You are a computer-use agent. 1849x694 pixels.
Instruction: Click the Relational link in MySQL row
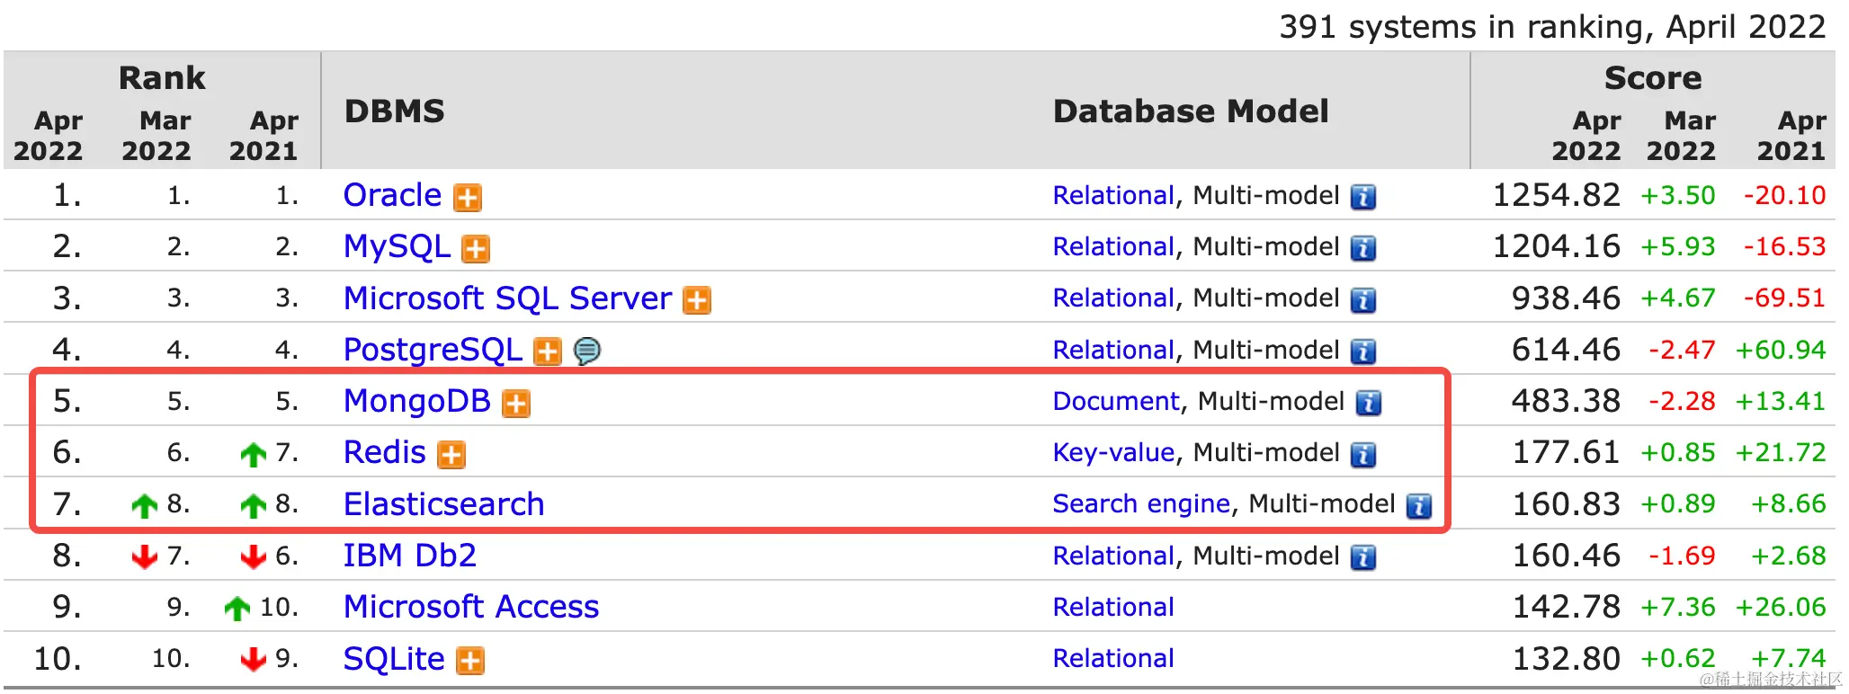tap(1113, 246)
